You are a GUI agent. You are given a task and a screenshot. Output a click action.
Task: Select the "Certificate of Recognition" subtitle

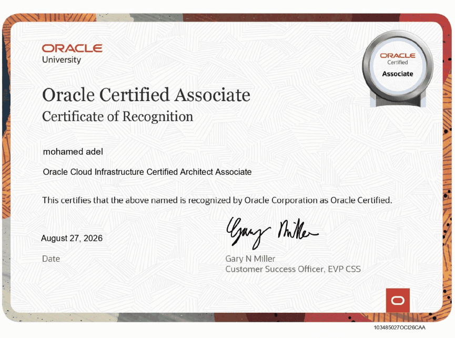click(117, 117)
